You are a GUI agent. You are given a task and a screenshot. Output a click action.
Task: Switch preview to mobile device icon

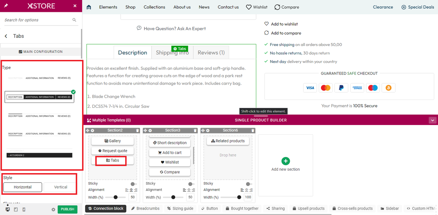point(24,209)
